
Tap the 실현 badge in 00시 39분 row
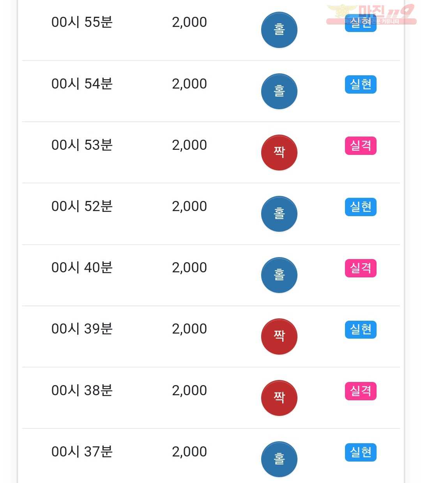pos(361,329)
